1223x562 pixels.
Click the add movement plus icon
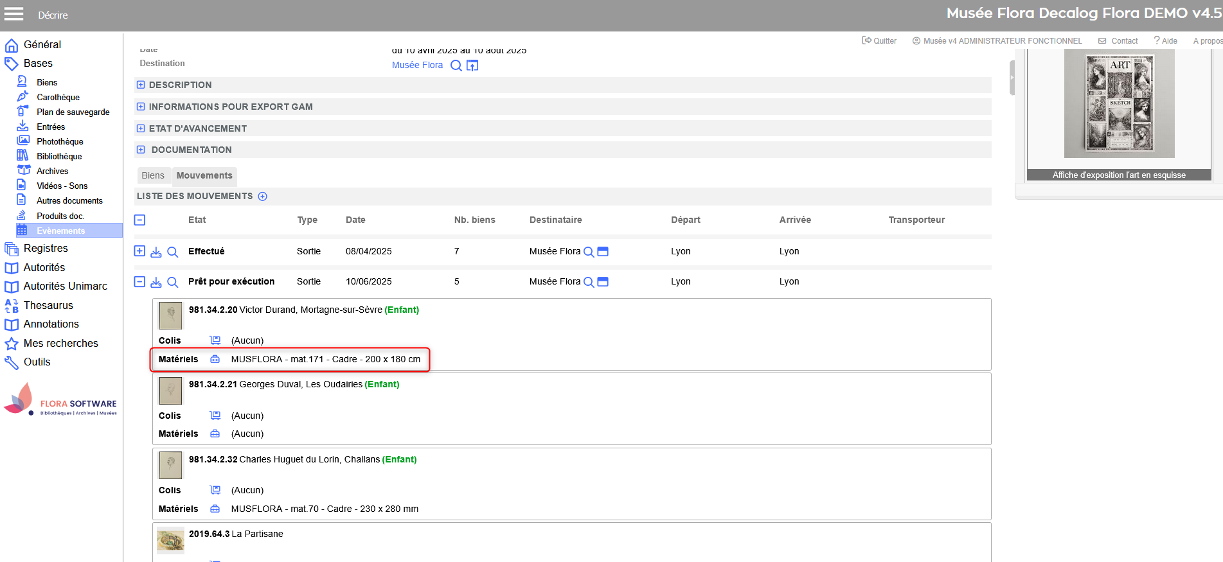[x=262, y=197]
